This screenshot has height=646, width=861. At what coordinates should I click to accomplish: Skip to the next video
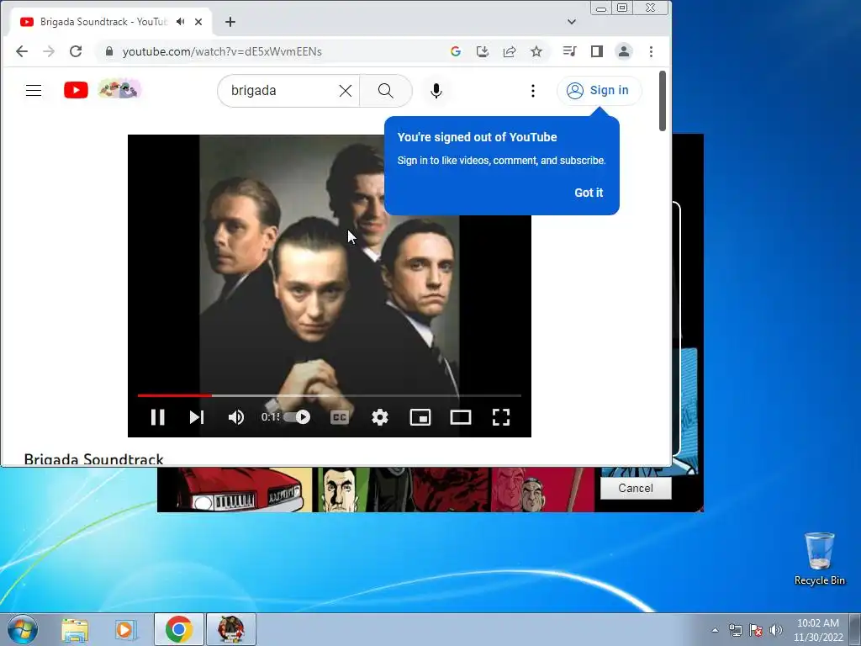197,417
